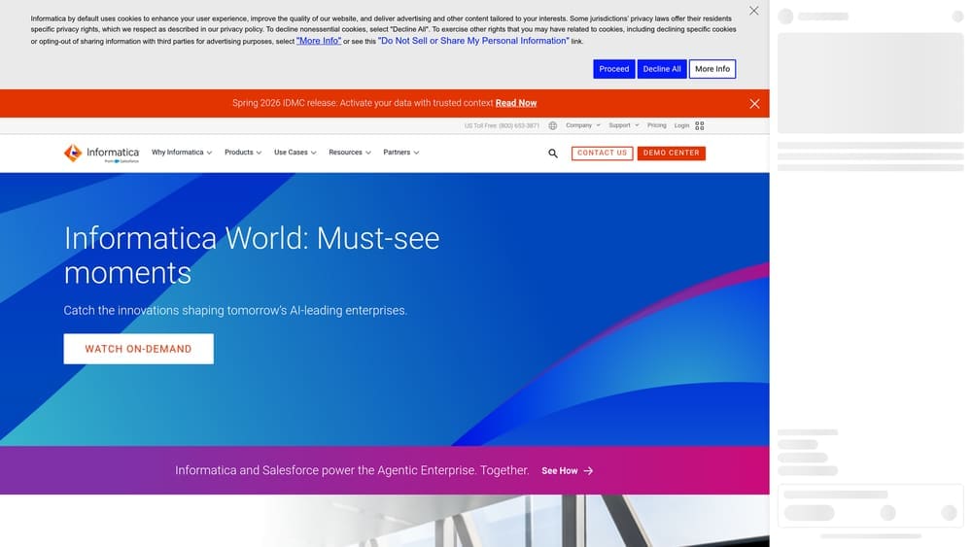Open the More Info cookie button
This screenshot has width=972, height=547.
[x=712, y=69]
